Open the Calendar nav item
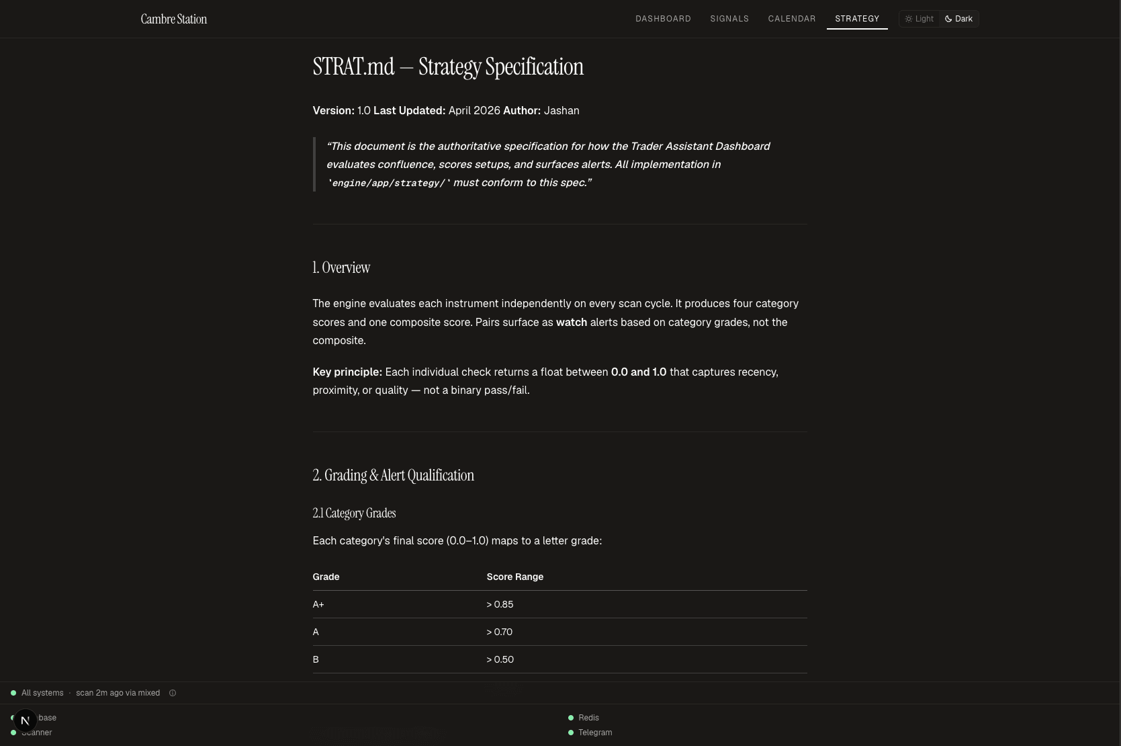Image resolution: width=1121 pixels, height=746 pixels. coord(792,19)
